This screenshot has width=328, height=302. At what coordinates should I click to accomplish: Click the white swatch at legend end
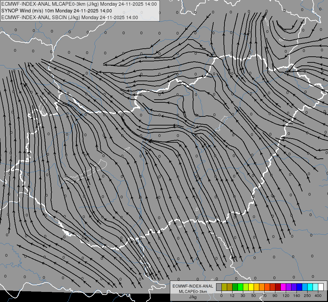click(x=321, y=287)
